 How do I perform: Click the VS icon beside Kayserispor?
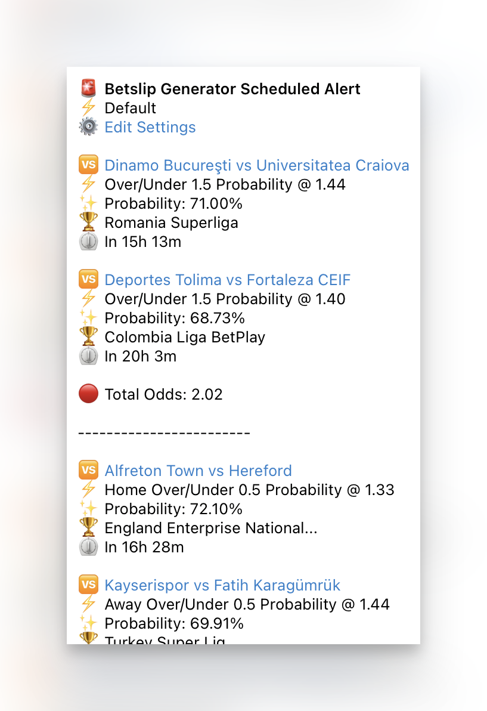[x=88, y=585]
